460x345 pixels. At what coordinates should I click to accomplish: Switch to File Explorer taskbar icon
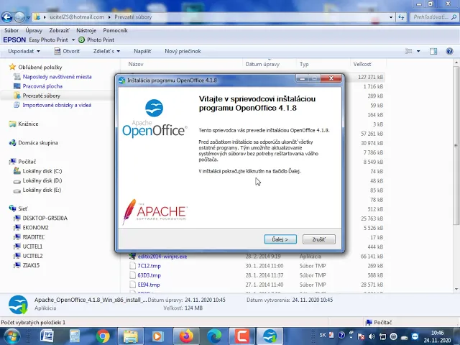coord(131,336)
